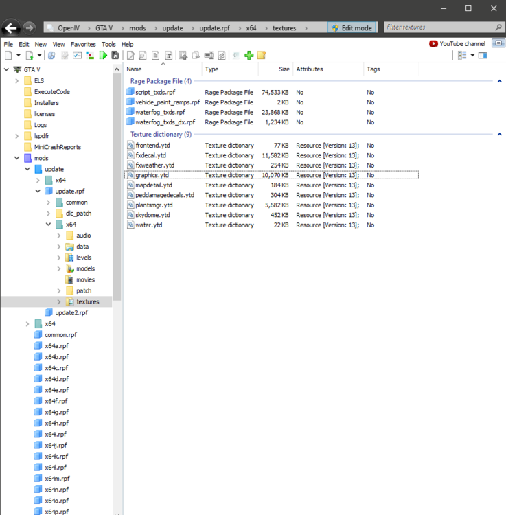Sort list by Size column header
This screenshot has height=515, width=506.
point(276,69)
